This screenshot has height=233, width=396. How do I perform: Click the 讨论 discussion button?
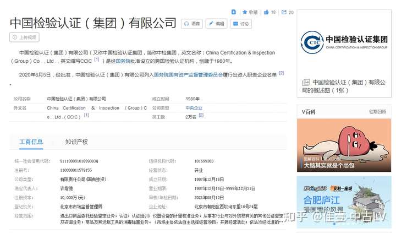(x=241, y=24)
